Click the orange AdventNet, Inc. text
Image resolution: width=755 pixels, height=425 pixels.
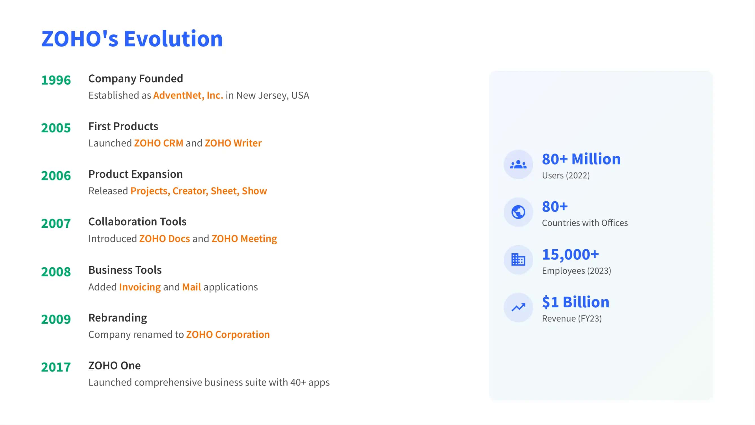pos(188,95)
